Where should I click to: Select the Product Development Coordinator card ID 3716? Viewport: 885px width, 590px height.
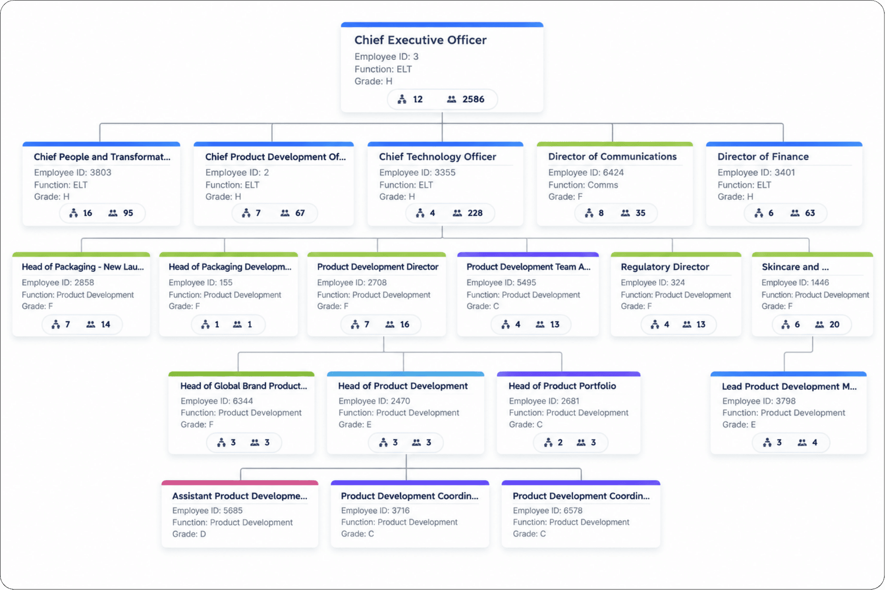click(410, 514)
